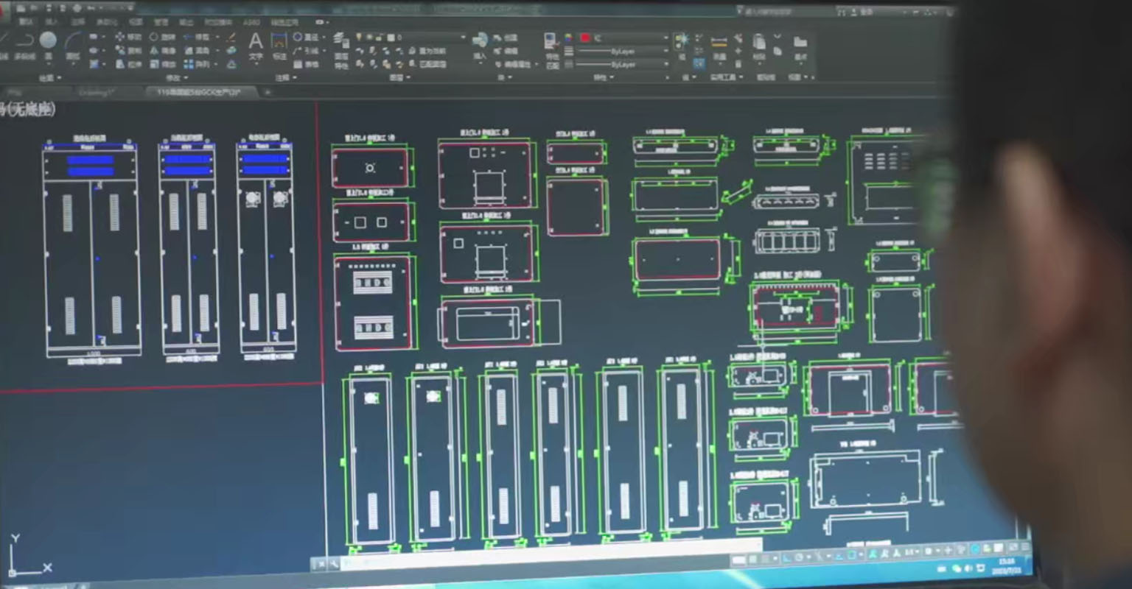Toggle layer lock icon in layer box
1132x589 pixels.
coord(380,37)
